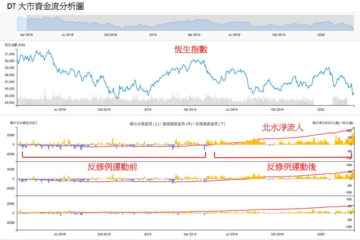Click the 26,000 y-axis value

(x=10, y=89)
